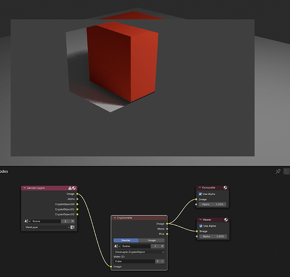This screenshot has height=277, width=290.
Task: Open scene browse dropdown in Cryptomatte node
Action: point(117,246)
